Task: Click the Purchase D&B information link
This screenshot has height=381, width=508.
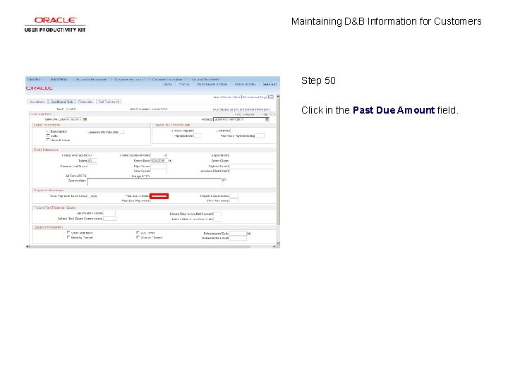Action: [x=241, y=109]
